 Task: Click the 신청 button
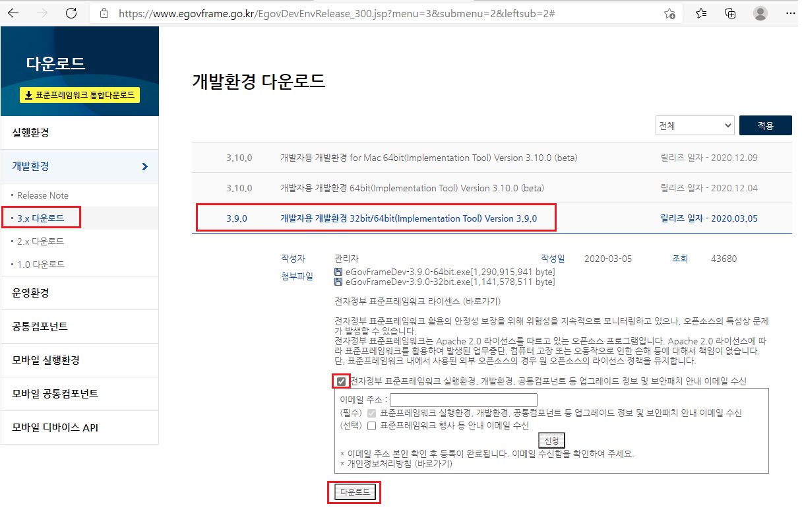[551, 440]
